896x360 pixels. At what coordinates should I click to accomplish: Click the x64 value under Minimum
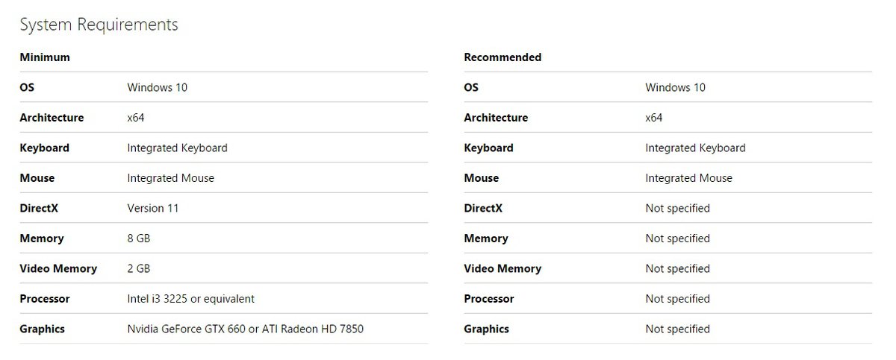136,118
